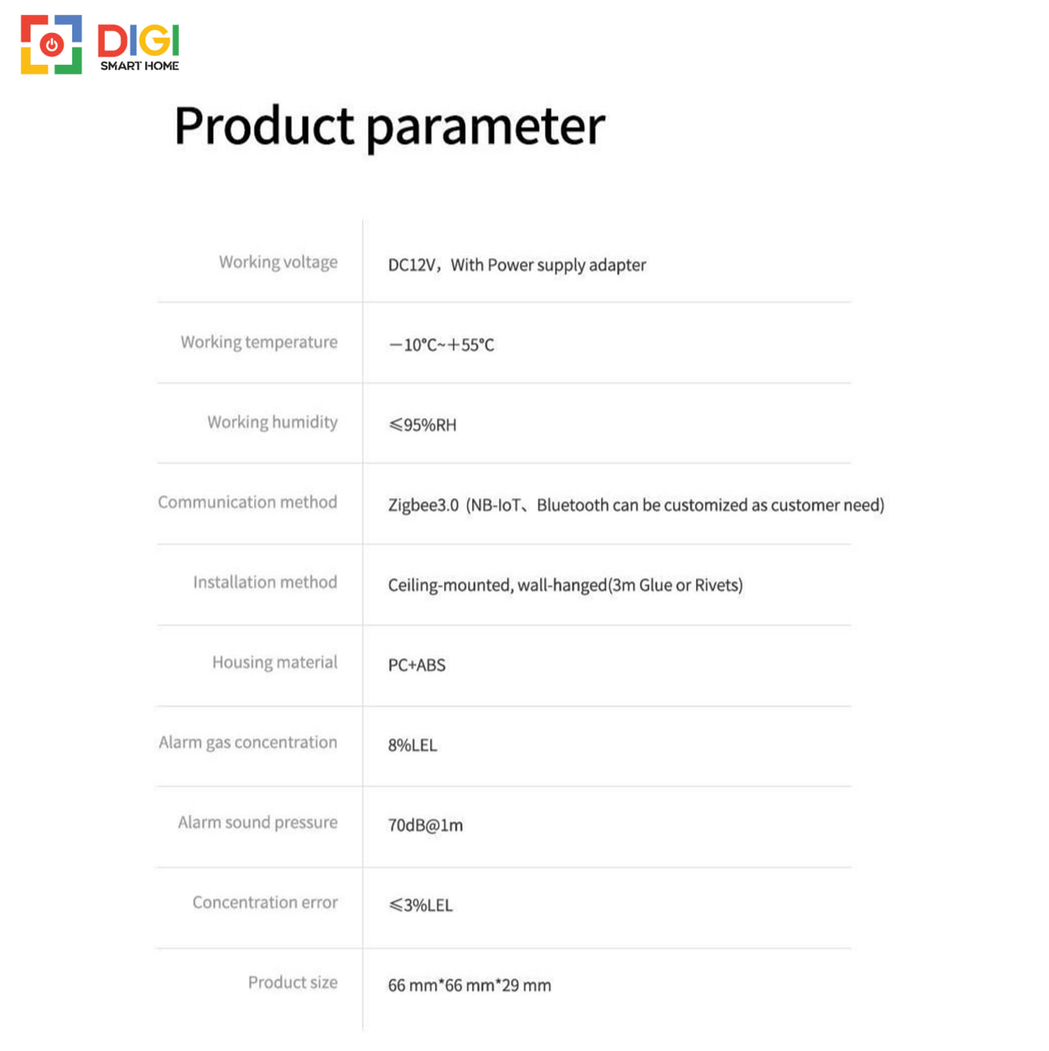Click the DC12V power supply adapter value
Viewport: 1049px width, 1051px height.
517,265
